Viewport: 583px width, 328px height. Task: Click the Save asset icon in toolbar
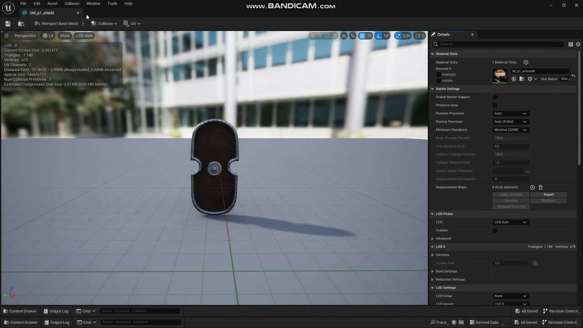coord(8,24)
